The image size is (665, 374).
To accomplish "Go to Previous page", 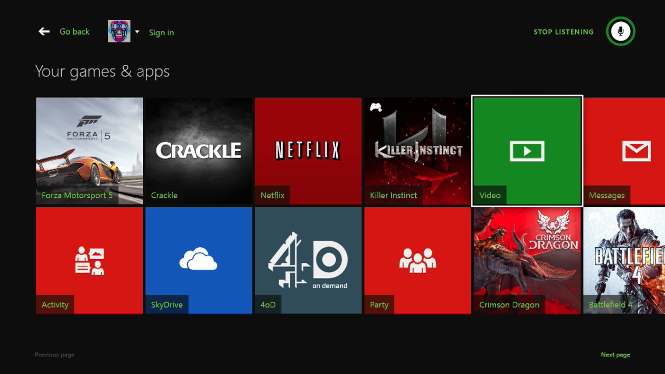I will pyautogui.click(x=54, y=355).
